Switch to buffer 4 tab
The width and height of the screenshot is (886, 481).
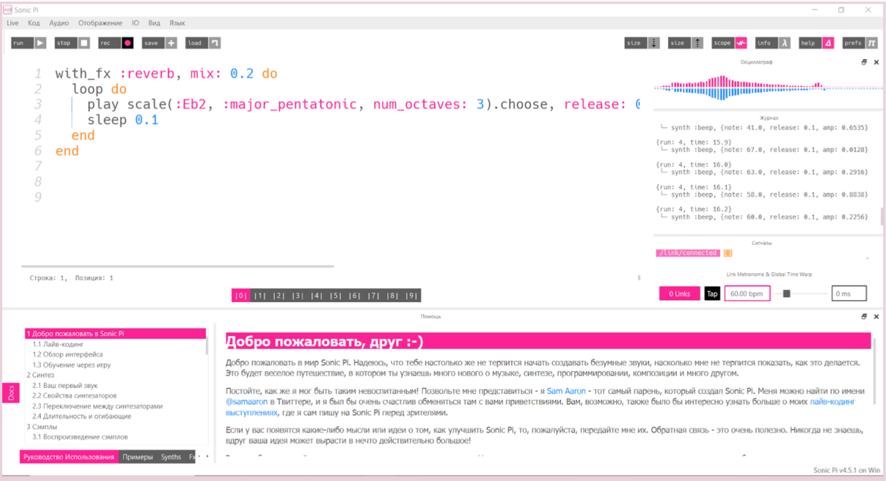click(x=317, y=296)
